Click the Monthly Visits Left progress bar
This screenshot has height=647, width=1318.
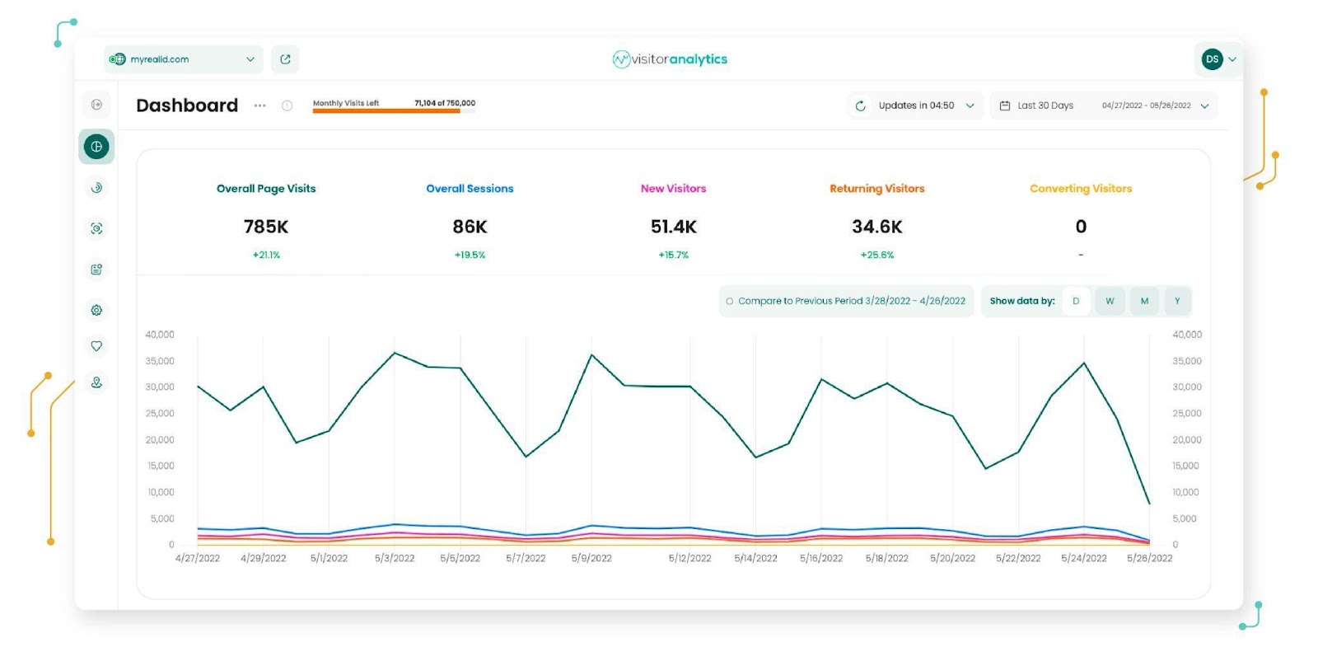pos(394,110)
